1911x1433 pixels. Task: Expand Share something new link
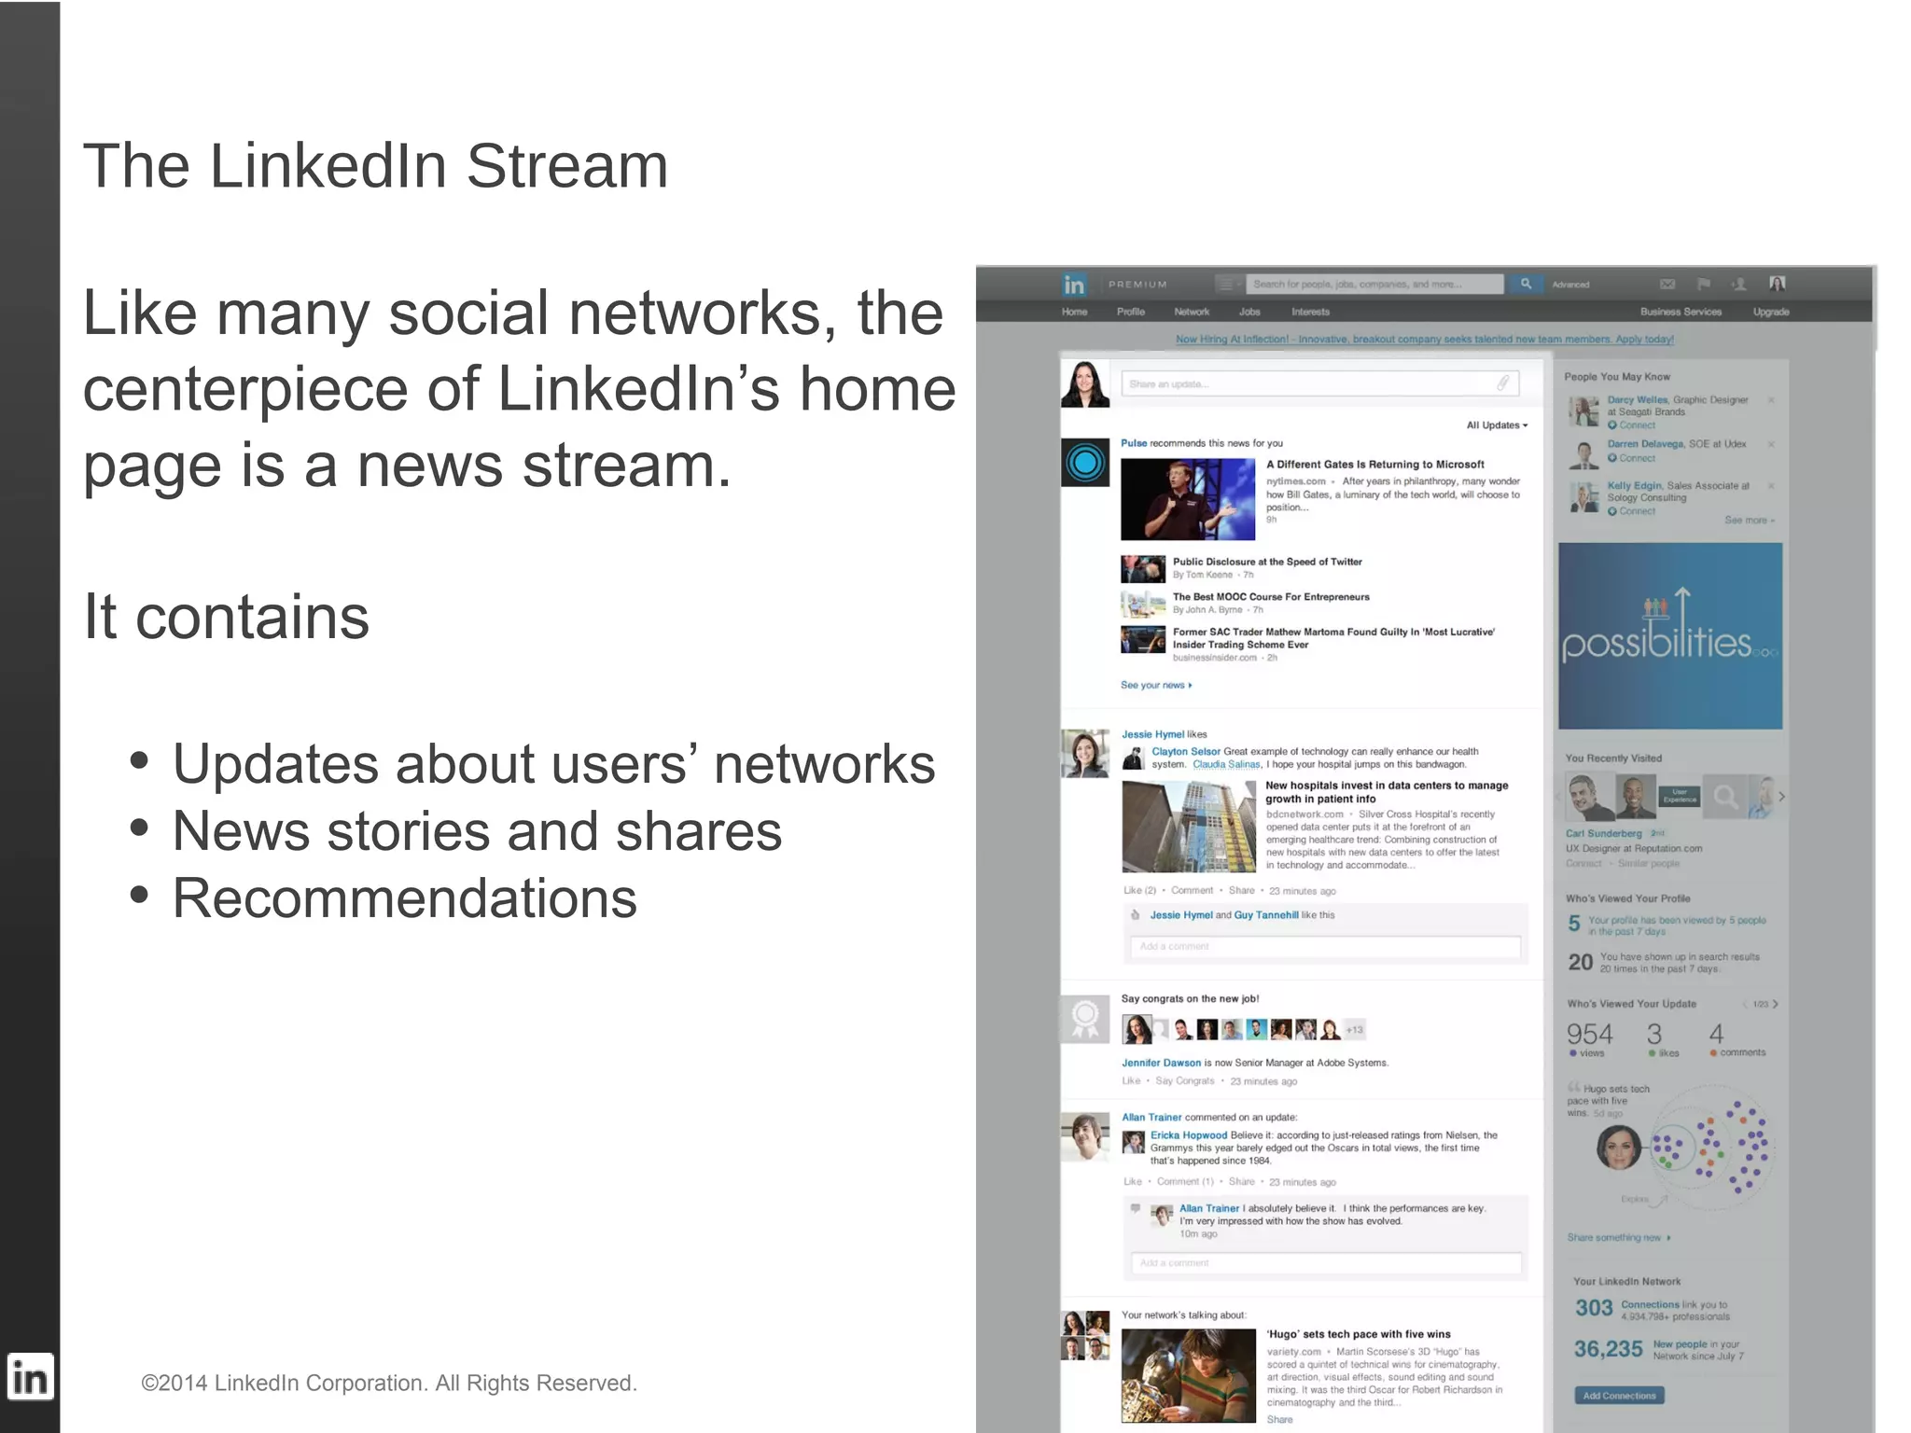[x=1618, y=1237]
